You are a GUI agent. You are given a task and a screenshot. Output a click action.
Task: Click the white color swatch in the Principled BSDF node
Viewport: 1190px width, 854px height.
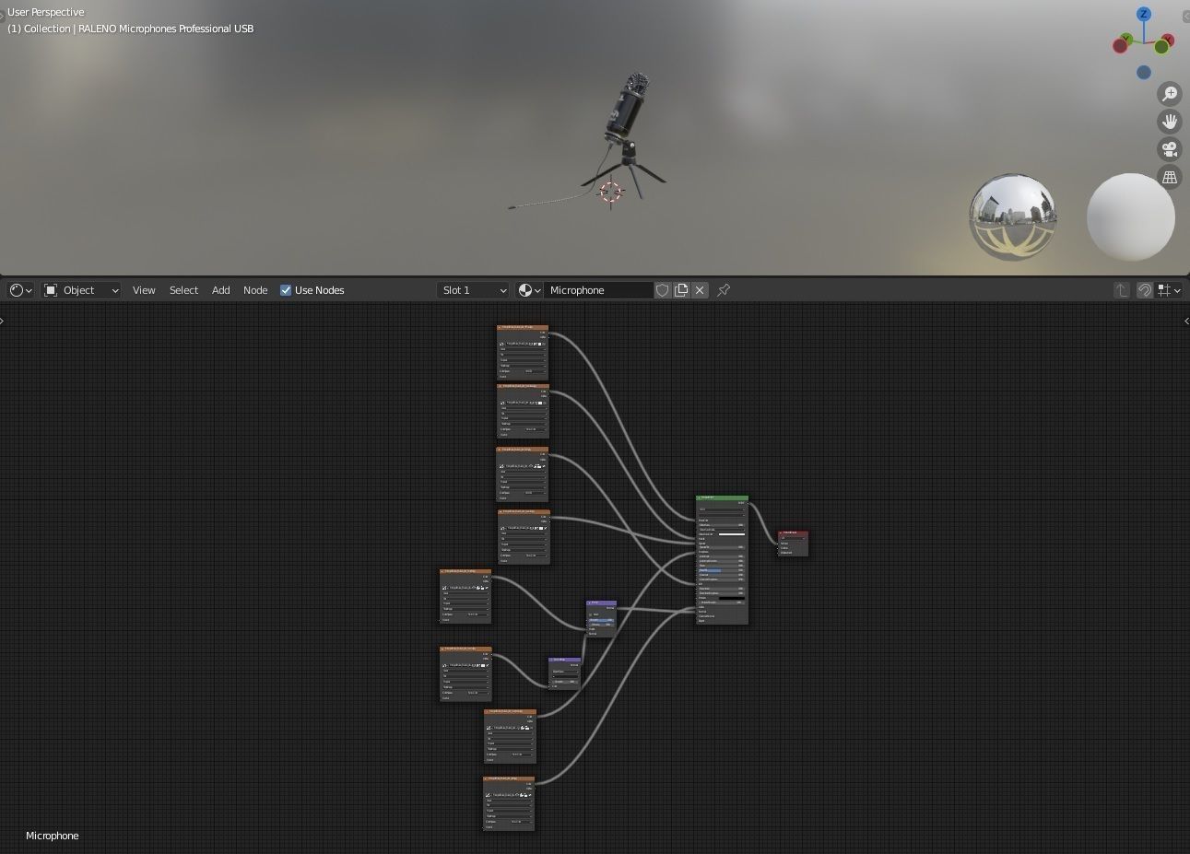[731, 534]
